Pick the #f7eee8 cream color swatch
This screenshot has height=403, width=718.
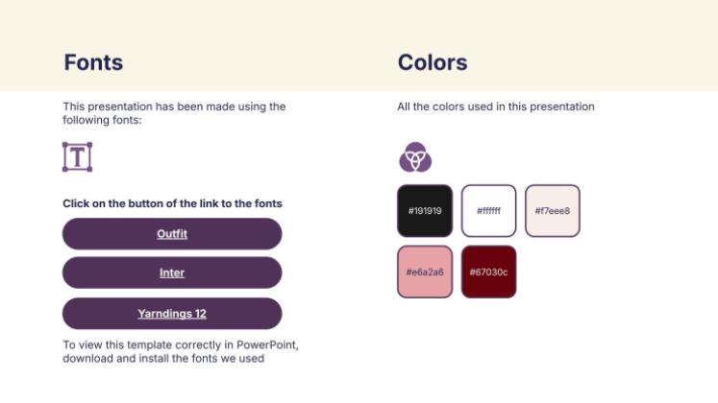552,211
